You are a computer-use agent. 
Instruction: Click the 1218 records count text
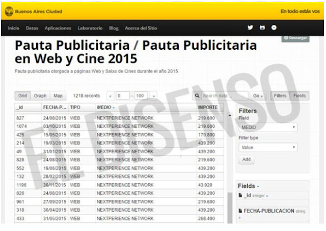click(x=86, y=96)
